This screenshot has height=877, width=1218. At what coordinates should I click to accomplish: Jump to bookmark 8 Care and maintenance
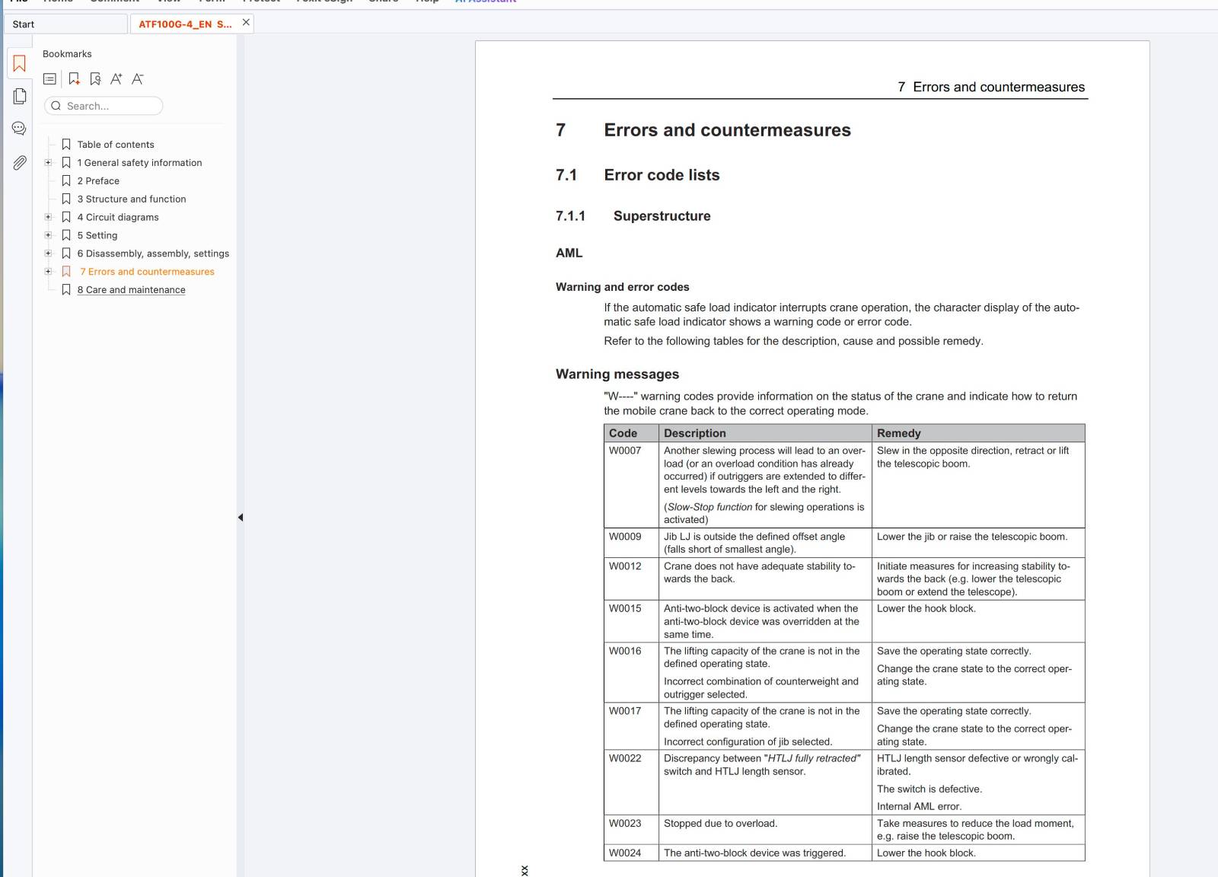(131, 290)
